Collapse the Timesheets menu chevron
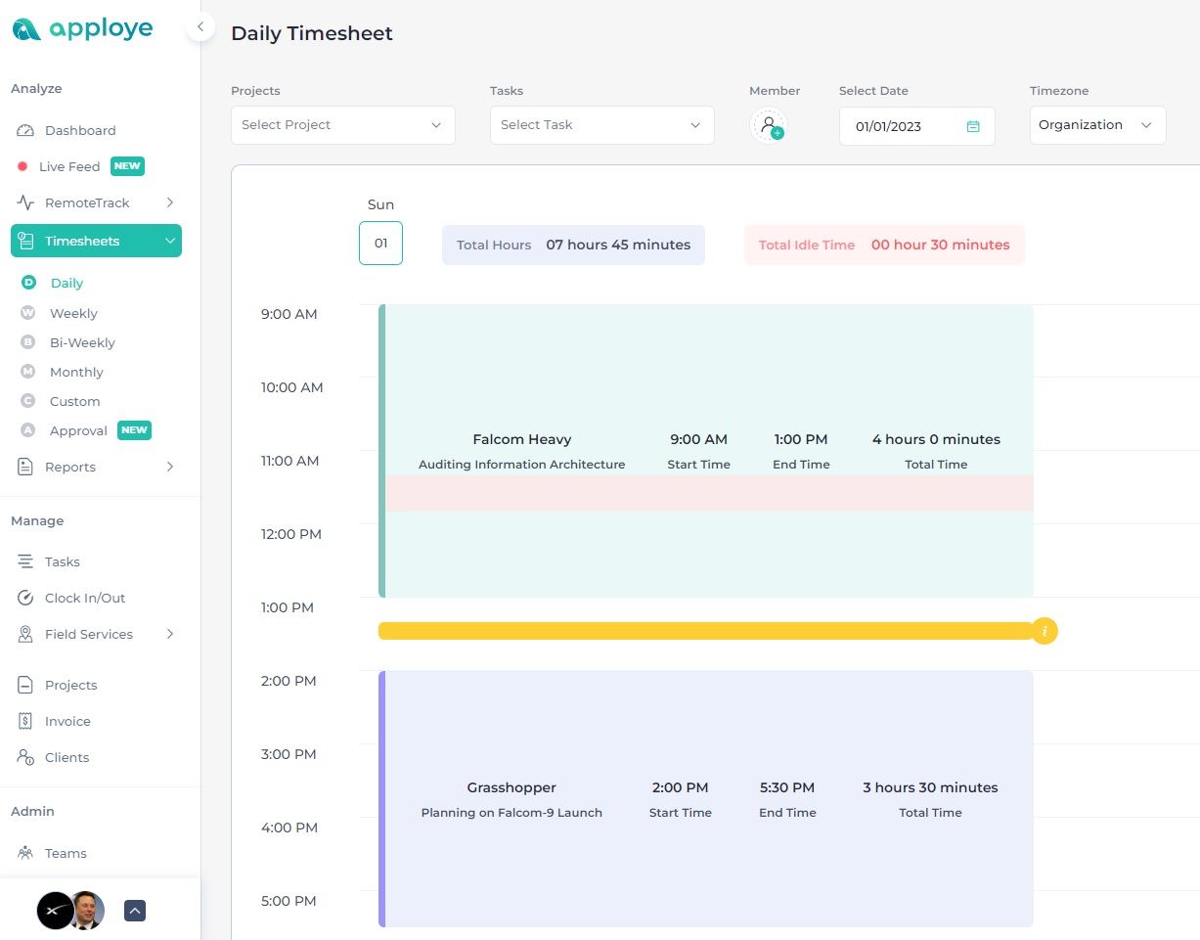This screenshot has width=1200, height=940. tap(169, 241)
